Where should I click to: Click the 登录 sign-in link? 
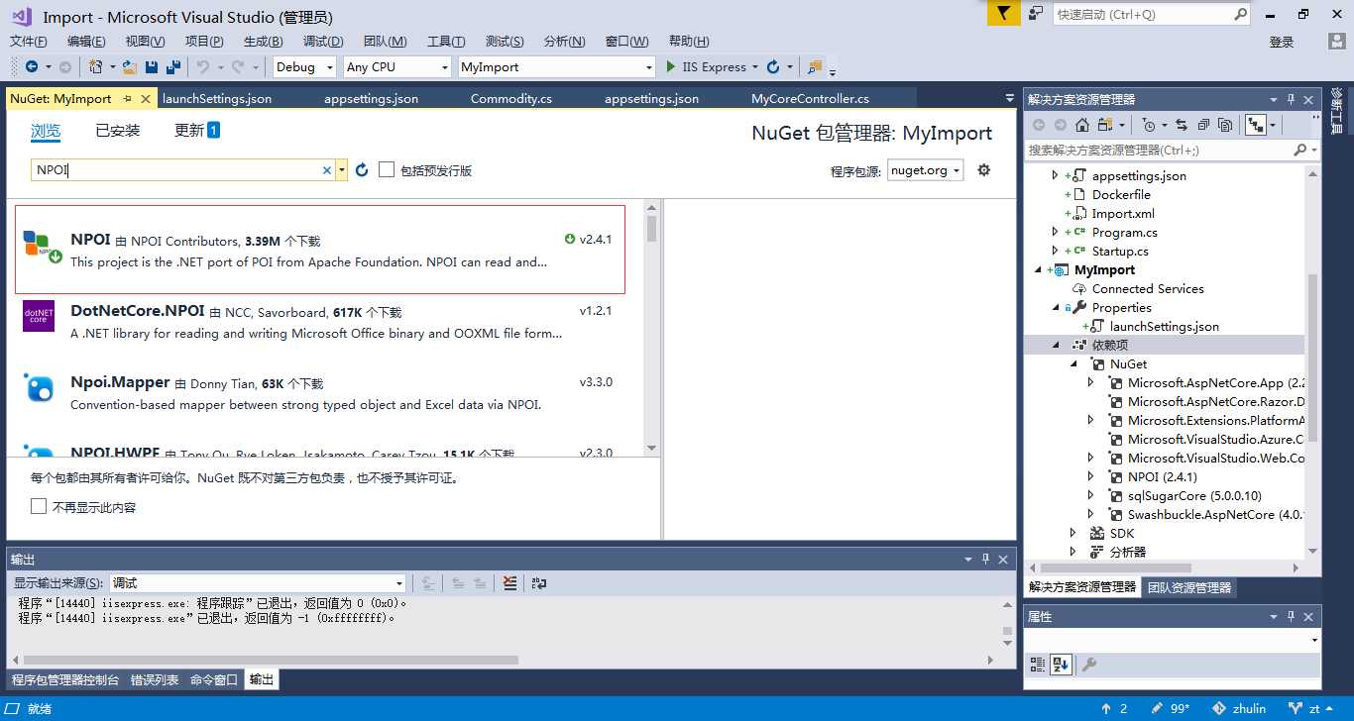pyautogui.click(x=1282, y=42)
